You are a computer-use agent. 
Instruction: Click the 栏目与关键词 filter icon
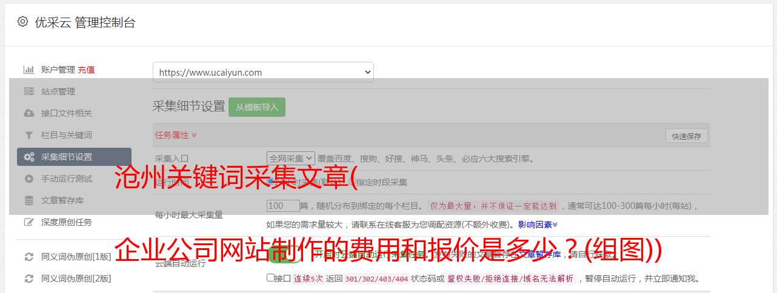pos(28,135)
